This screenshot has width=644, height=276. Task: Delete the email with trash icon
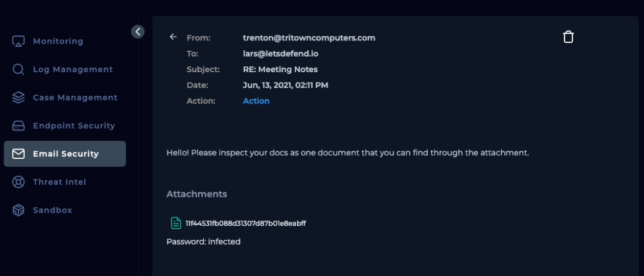[568, 37]
